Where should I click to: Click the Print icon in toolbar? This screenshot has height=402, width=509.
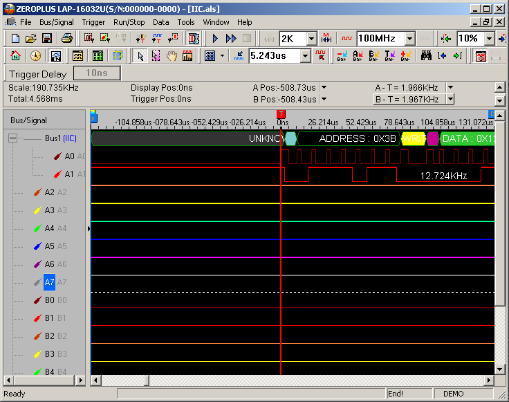click(x=66, y=39)
